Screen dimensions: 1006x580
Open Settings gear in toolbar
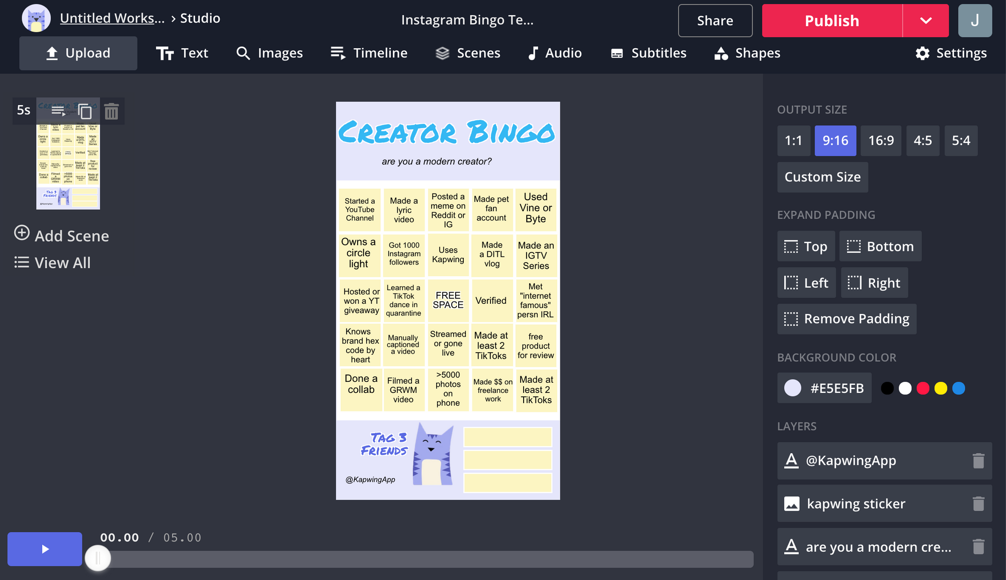click(x=951, y=53)
